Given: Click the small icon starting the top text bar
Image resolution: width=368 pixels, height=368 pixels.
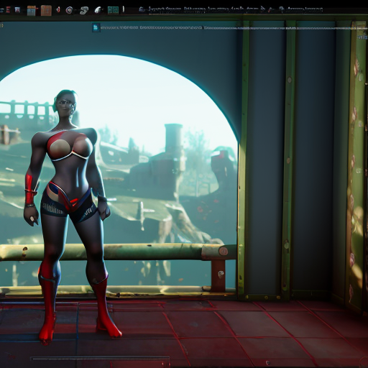Looking at the screenshot, I should (142, 10).
